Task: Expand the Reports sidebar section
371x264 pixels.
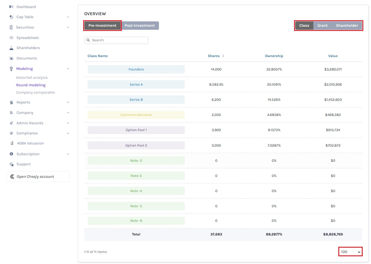Action: (x=68, y=103)
